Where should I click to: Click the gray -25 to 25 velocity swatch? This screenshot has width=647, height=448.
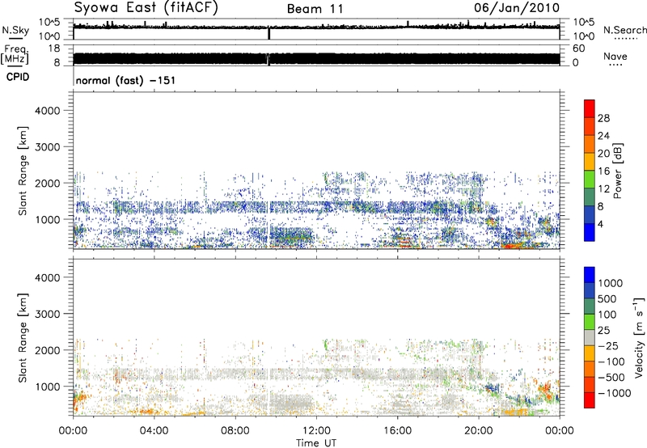tap(590, 337)
